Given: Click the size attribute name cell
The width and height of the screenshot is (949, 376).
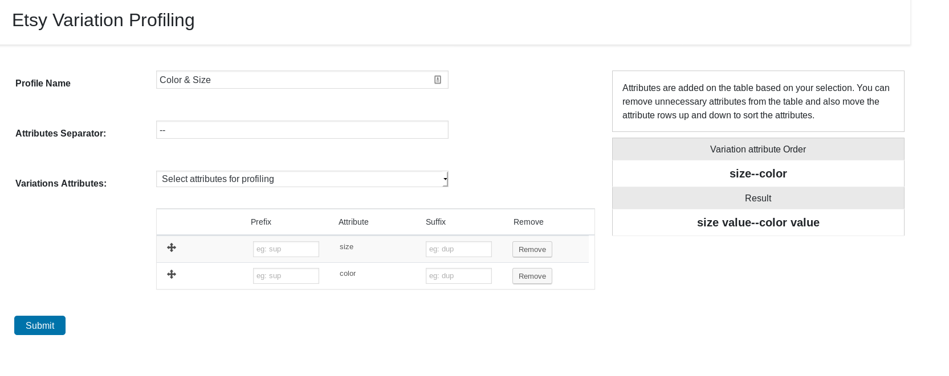Looking at the screenshot, I should point(347,247).
